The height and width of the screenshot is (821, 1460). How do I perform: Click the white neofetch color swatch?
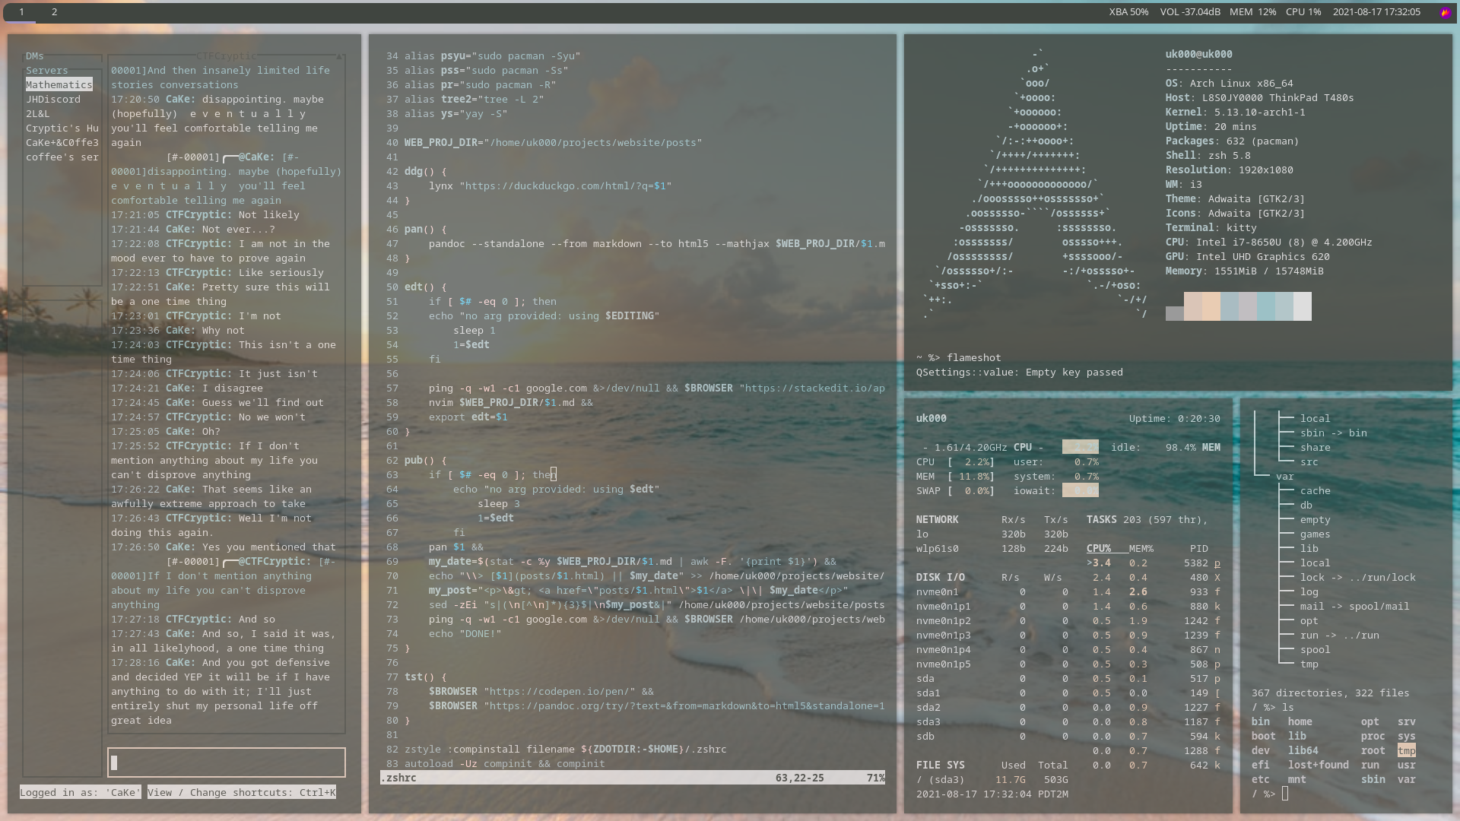click(1303, 306)
